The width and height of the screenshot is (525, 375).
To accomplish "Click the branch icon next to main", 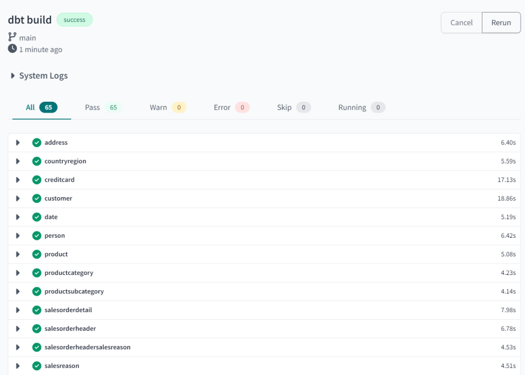I will [x=11, y=37].
